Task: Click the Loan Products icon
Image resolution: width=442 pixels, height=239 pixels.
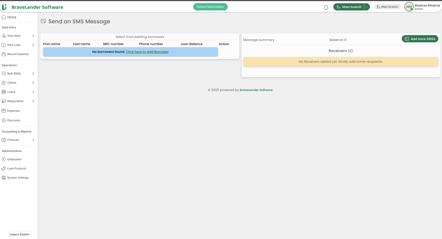Action: [x=4, y=168]
